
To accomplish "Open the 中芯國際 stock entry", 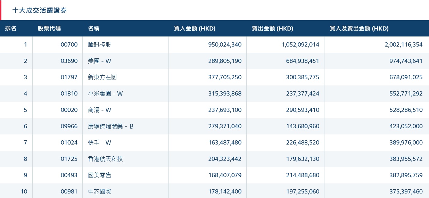I will coord(100,191).
